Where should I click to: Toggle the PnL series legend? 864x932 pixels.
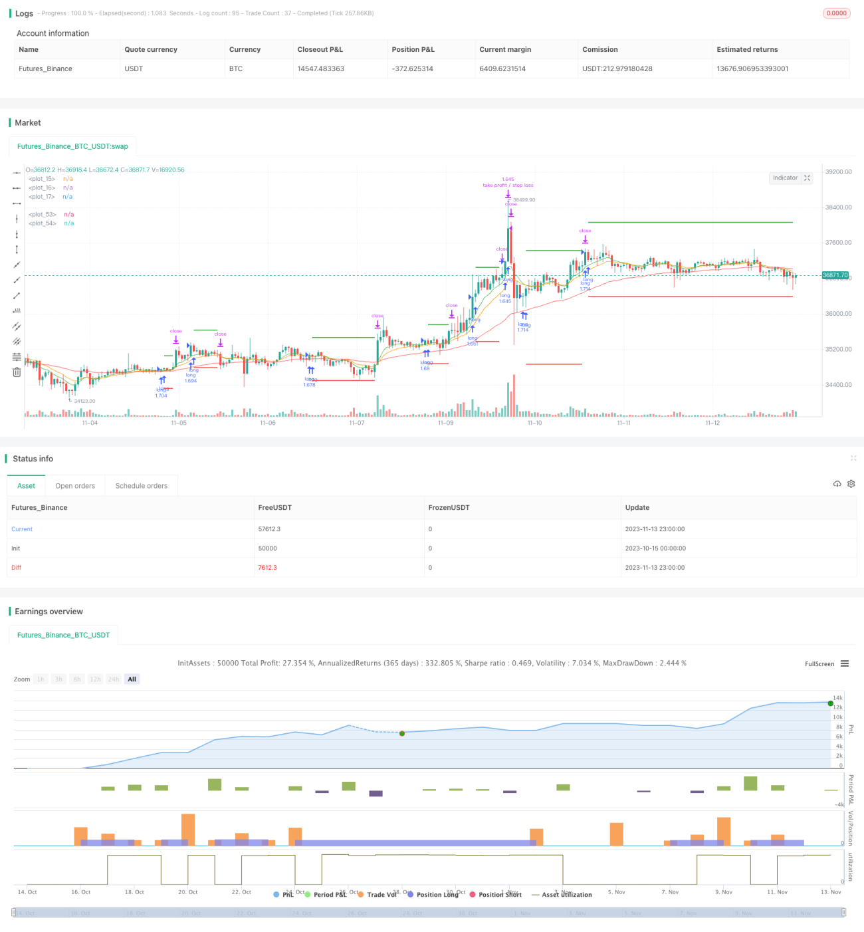[283, 894]
